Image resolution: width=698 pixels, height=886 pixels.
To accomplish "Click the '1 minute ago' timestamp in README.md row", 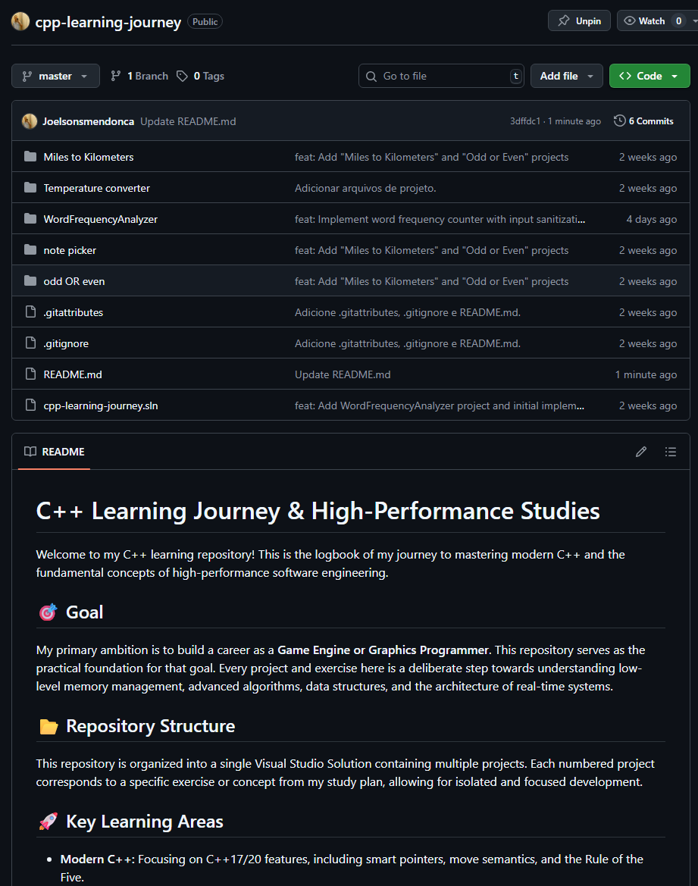I will tap(646, 374).
